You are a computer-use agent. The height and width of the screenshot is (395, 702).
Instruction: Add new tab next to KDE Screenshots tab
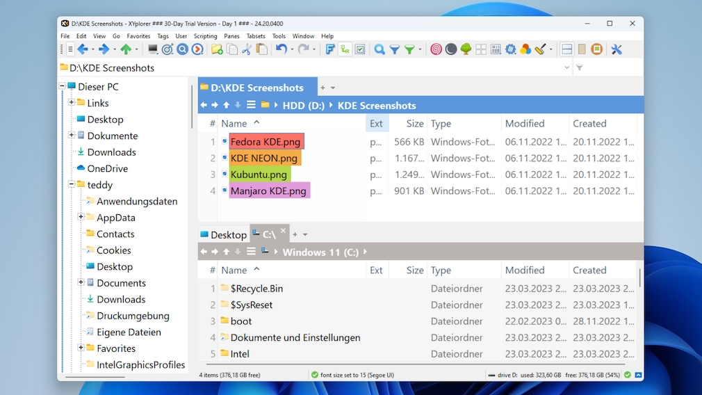323,88
